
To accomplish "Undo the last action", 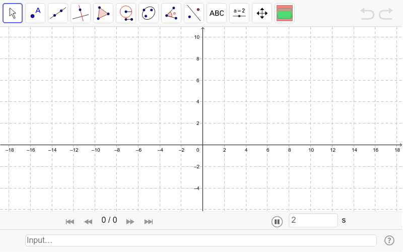I will pyautogui.click(x=367, y=14).
